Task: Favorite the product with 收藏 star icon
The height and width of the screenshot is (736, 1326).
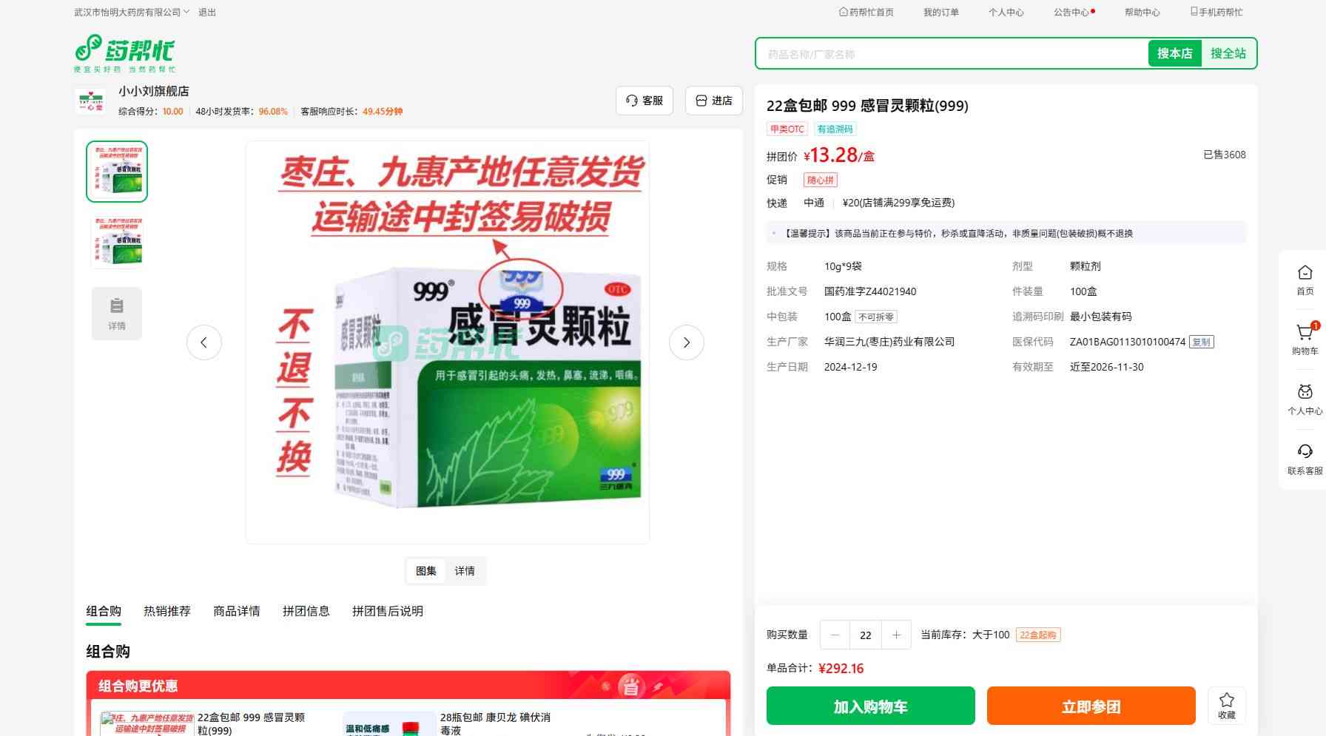Action: coord(1227,705)
